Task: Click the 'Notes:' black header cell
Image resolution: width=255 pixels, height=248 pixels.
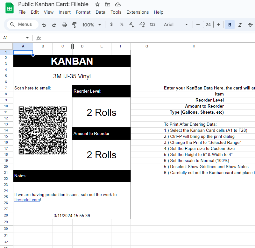Action: tap(72, 176)
